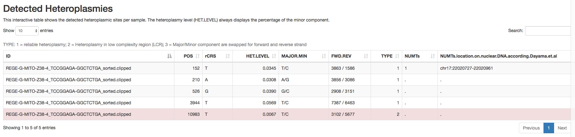The height and width of the screenshot is (137, 575).
Task: Select row with position 152
Action: (288, 68)
